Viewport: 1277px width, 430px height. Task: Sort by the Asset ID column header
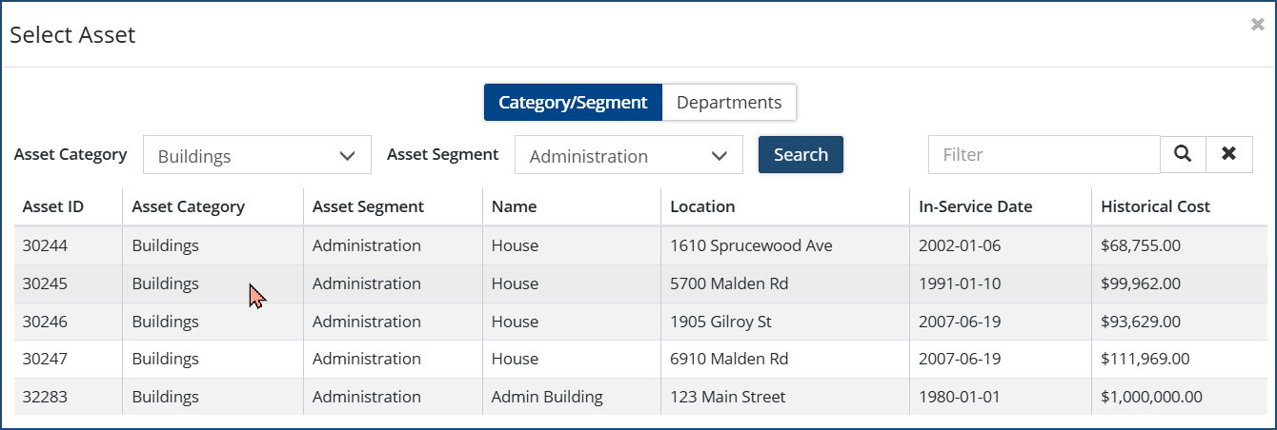point(53,206)
